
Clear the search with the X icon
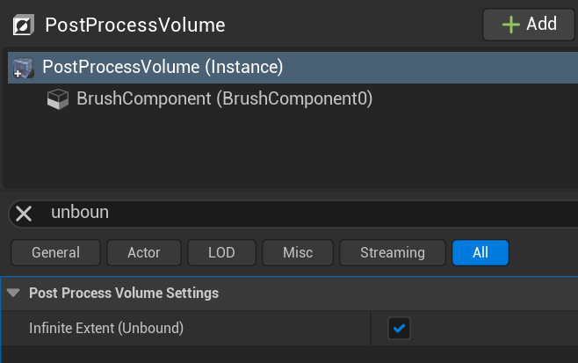point(24,213)
